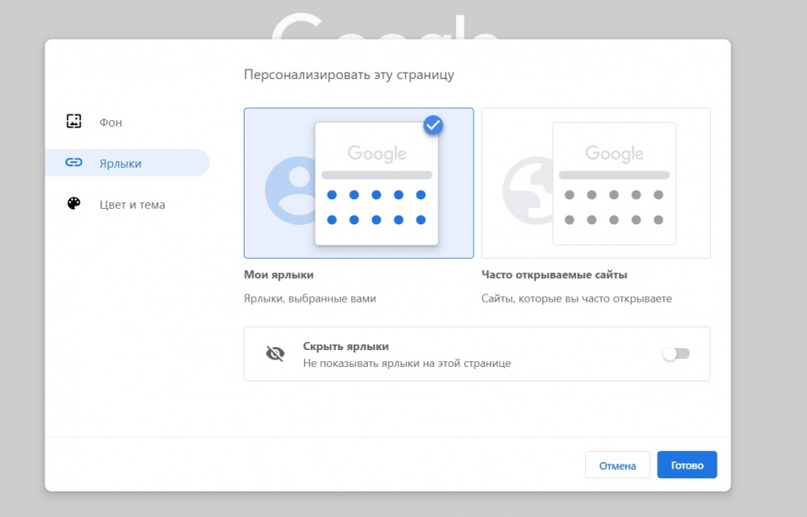
Task: Click the blue checkmark badge on Мои ярлыки
Action: (x=433, y=124)
